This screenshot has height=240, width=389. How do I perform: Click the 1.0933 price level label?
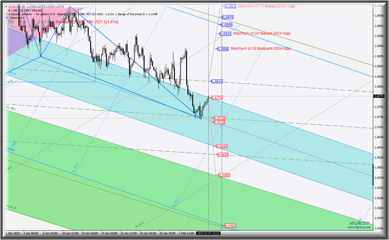(226, 34)
